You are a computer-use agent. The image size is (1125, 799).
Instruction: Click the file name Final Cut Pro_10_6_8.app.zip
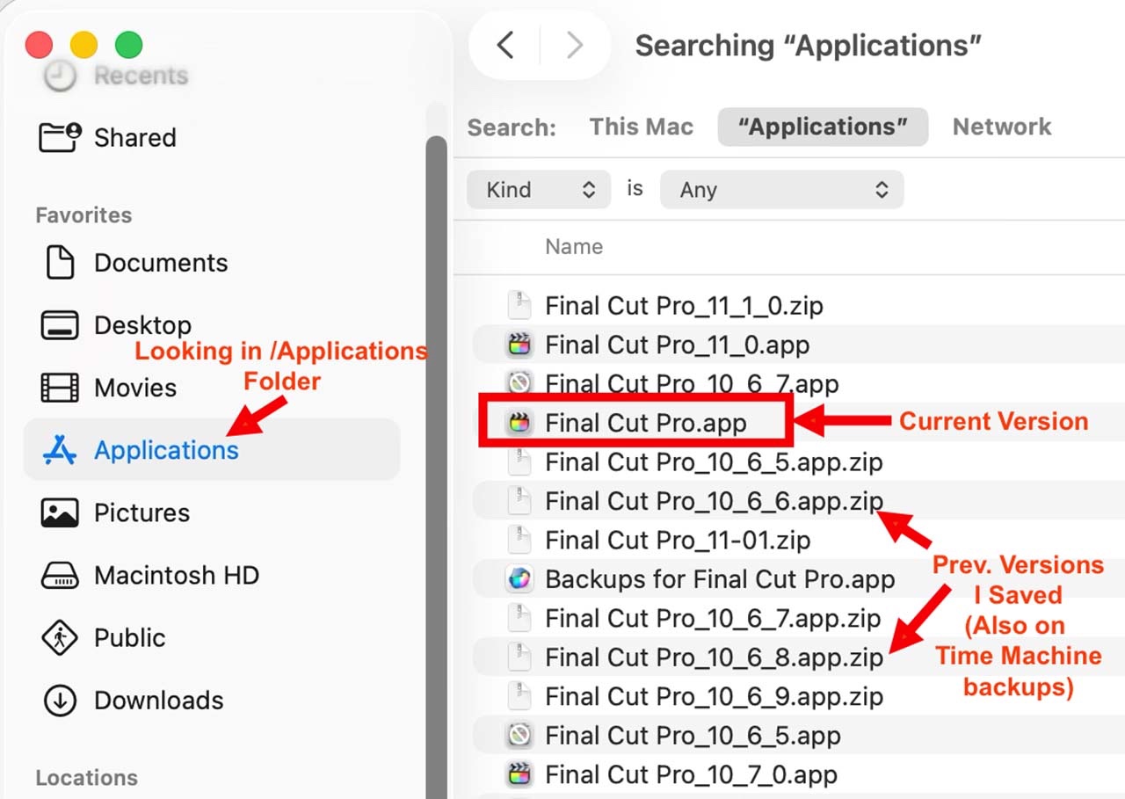714,657
